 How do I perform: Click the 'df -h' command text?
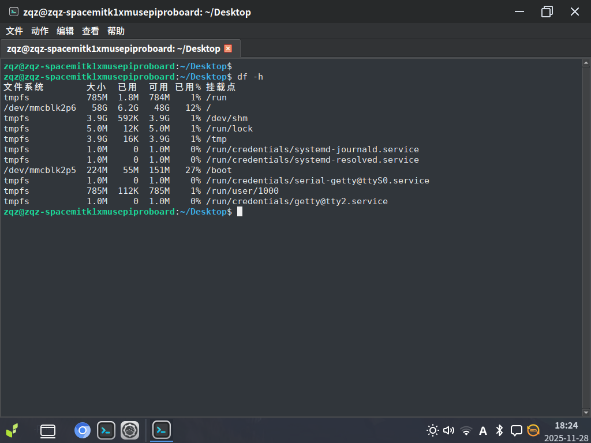[250, 77]
